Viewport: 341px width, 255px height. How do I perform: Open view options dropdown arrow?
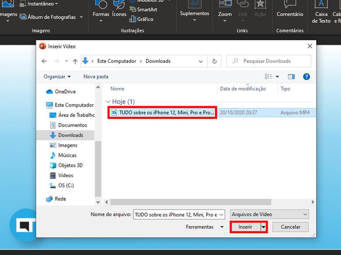coord(277,77)
